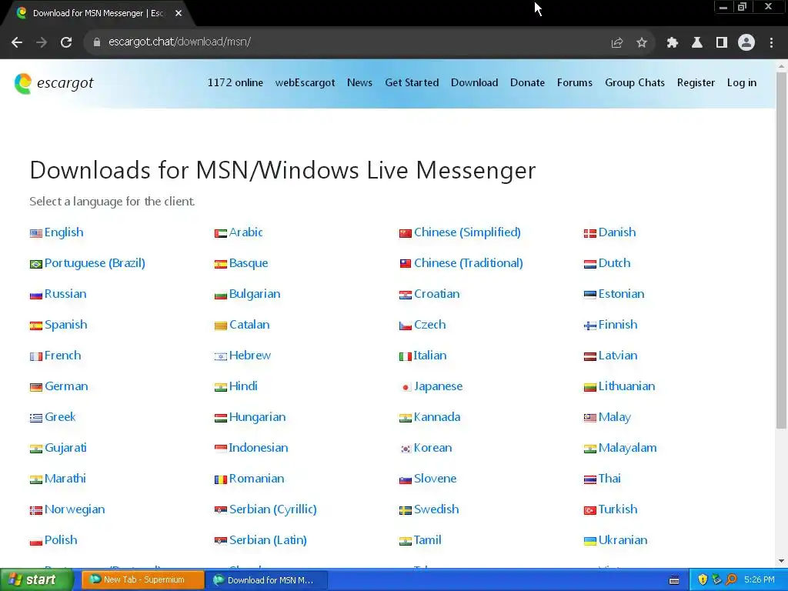Click the Israel flag next to Hebrew
788x591 pixels.
(221, 357)
